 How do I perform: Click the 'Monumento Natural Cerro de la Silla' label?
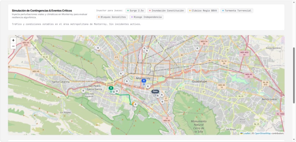[199, 127]
